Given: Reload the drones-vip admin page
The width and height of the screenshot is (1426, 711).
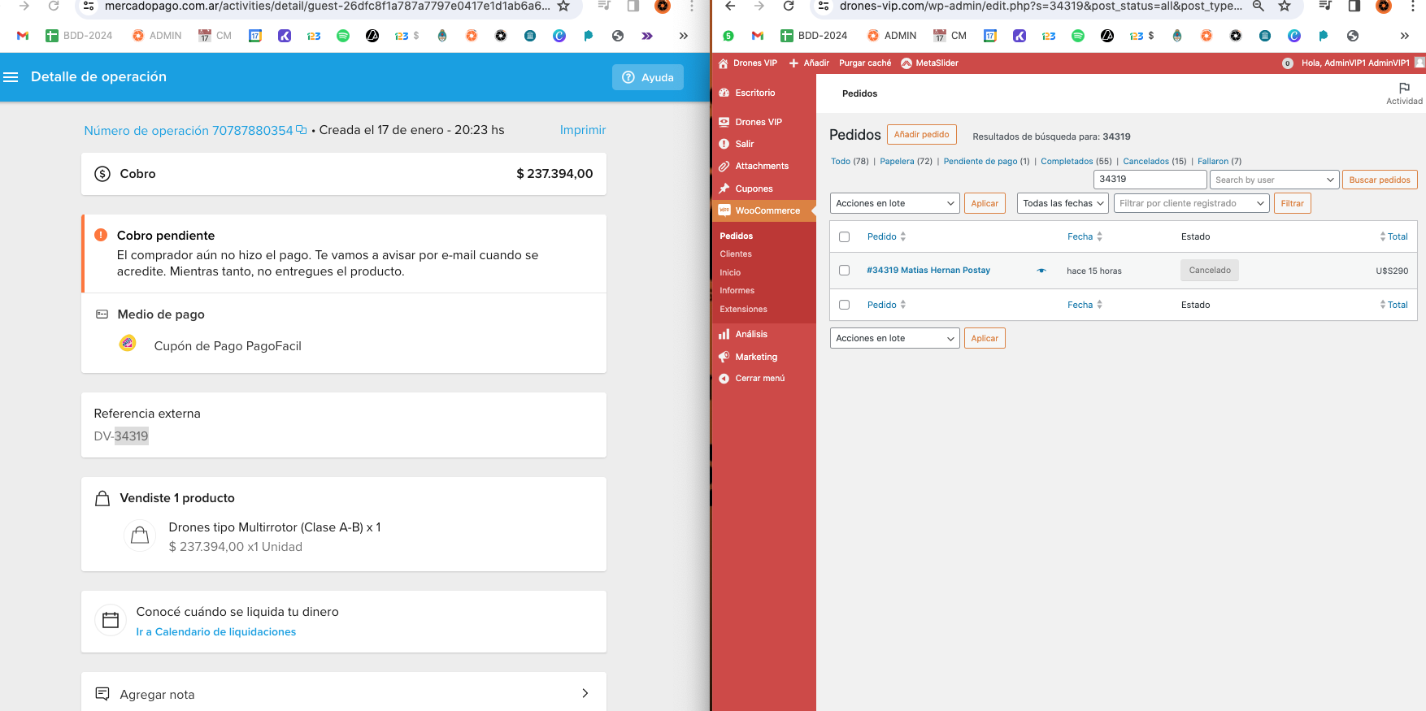Looking at the screenshot, I should point(788,7).
